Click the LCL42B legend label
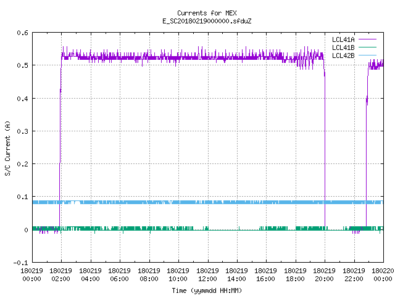The image size is (395, 296). [343, 55]
